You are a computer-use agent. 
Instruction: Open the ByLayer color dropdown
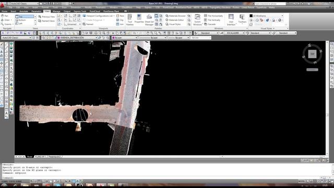(125, 38)
